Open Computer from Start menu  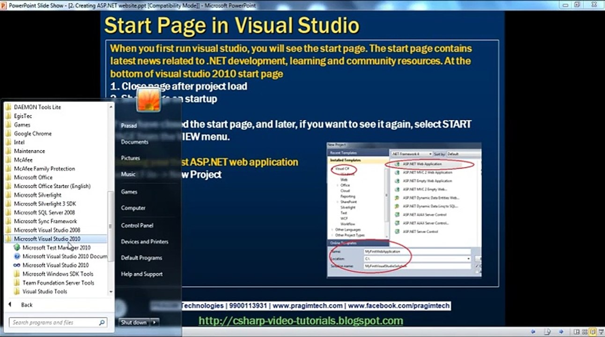133,208
